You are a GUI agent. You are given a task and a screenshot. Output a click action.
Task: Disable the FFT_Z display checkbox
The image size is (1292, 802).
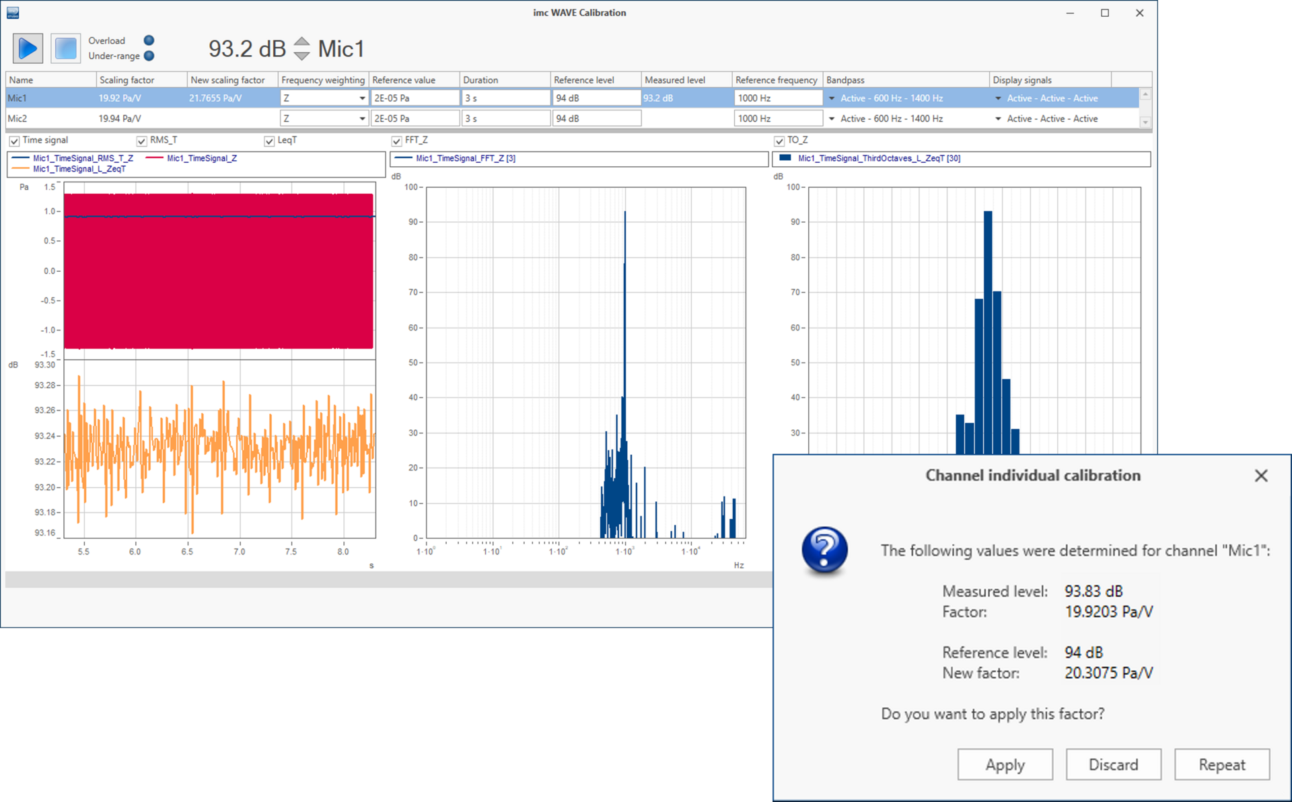[396, 141]
